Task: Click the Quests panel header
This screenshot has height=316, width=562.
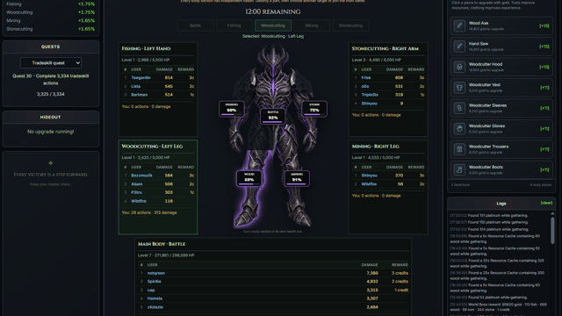Action: click(x=51, y=47)
